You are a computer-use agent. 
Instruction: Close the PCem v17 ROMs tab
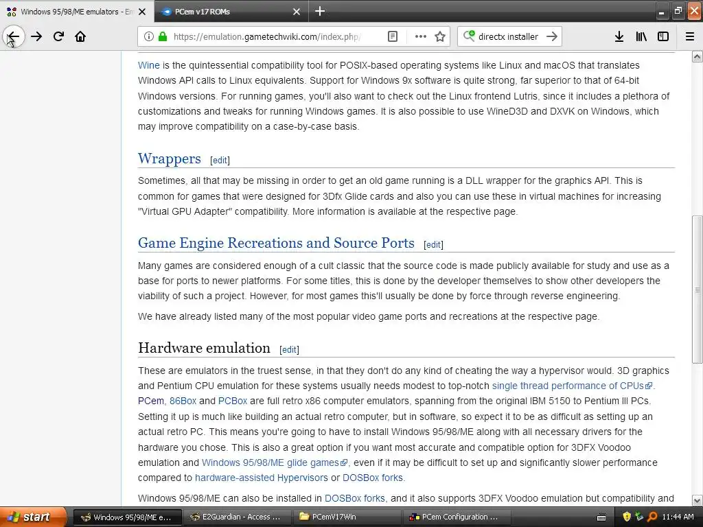click(x=297, y=12)
